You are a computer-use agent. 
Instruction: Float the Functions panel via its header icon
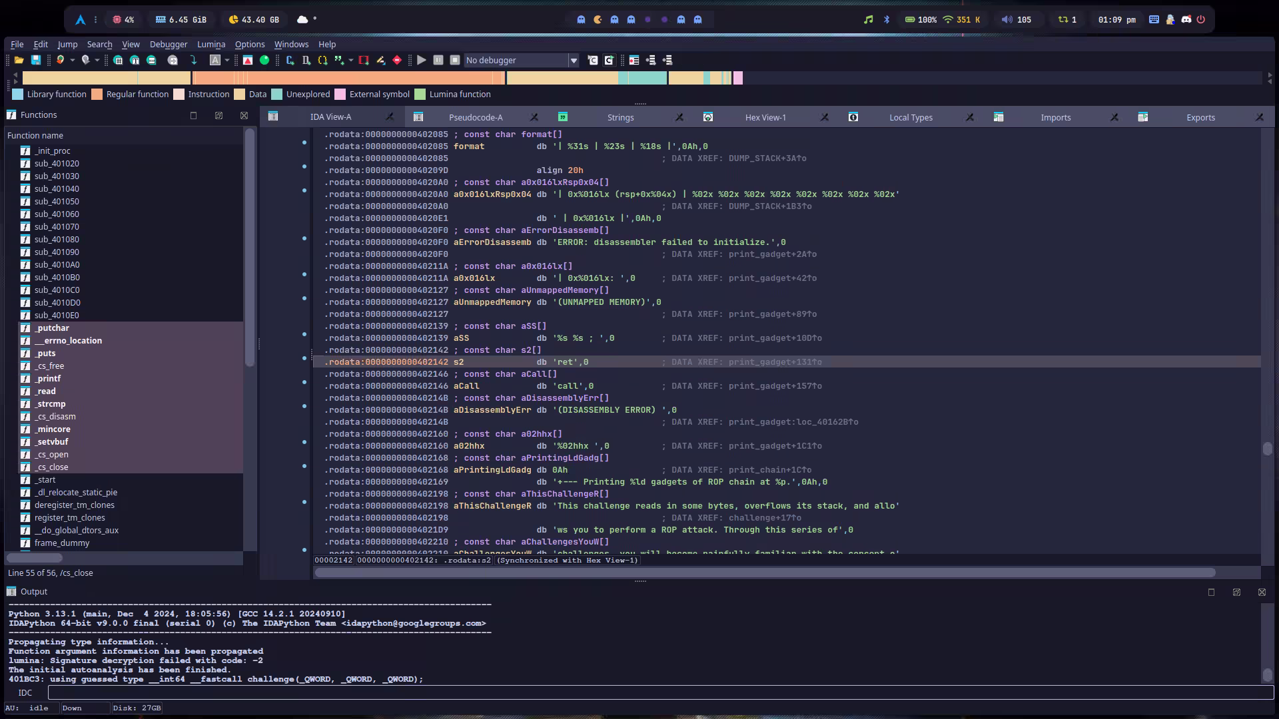coord(218,115)
